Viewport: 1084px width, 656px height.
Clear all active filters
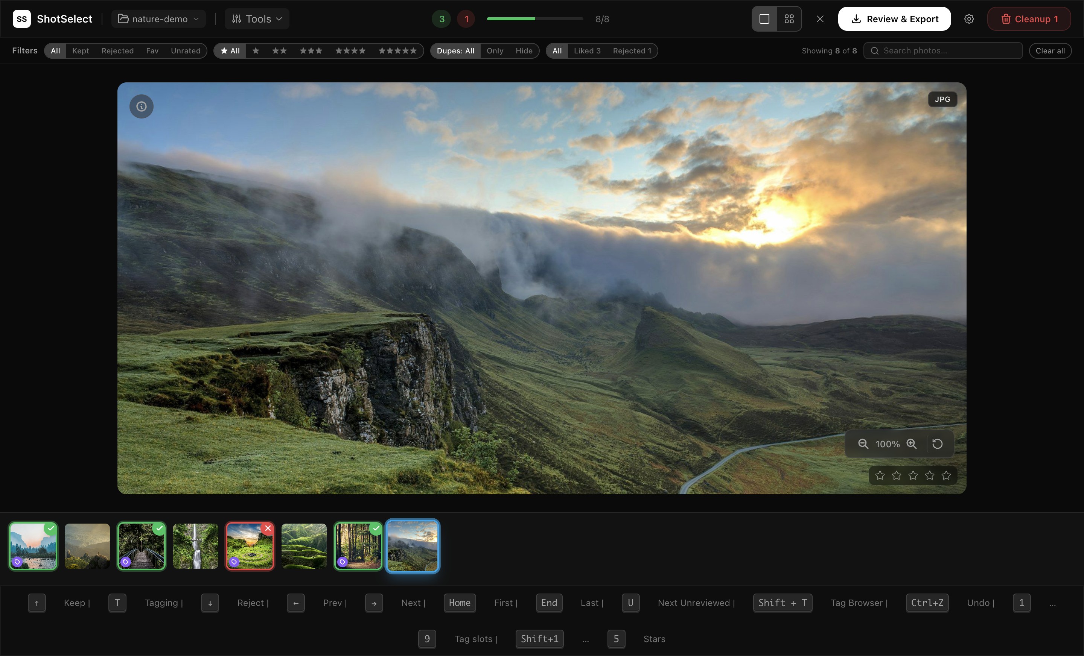pyautogui.click(x=1050, y=50)
